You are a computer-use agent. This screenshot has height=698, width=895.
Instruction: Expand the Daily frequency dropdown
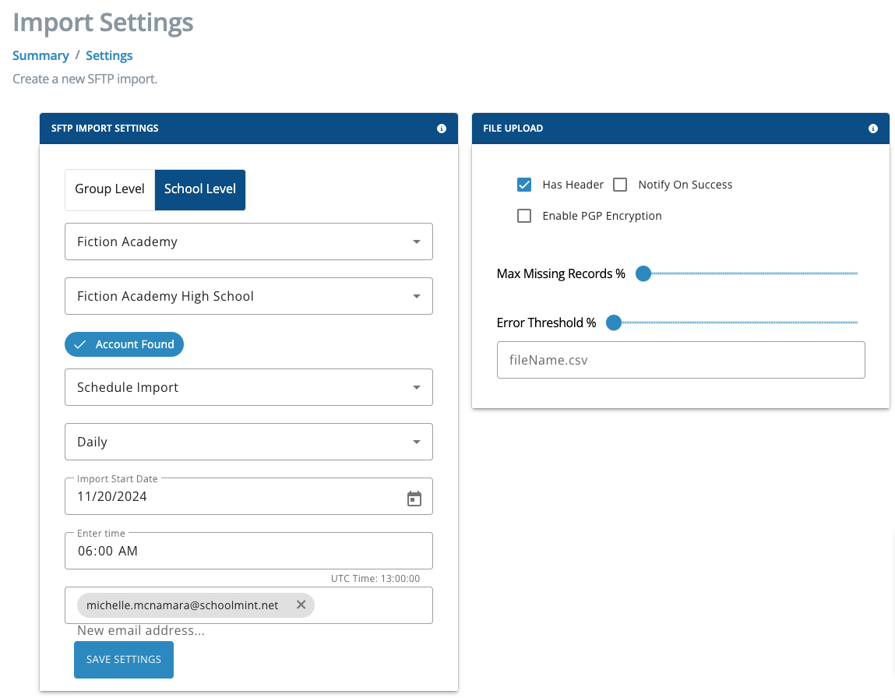[248, 442]
